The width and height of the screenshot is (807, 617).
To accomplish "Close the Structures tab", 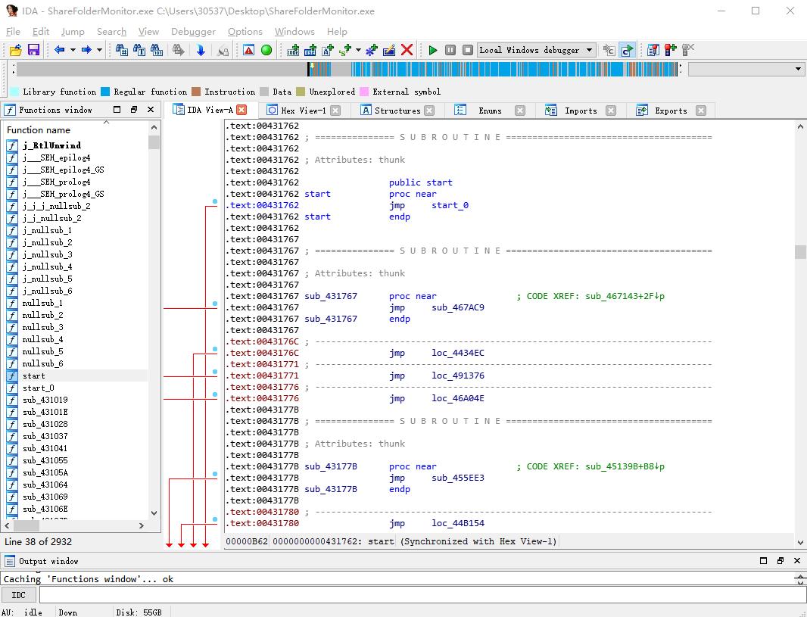I will click(x=429, y=111).
